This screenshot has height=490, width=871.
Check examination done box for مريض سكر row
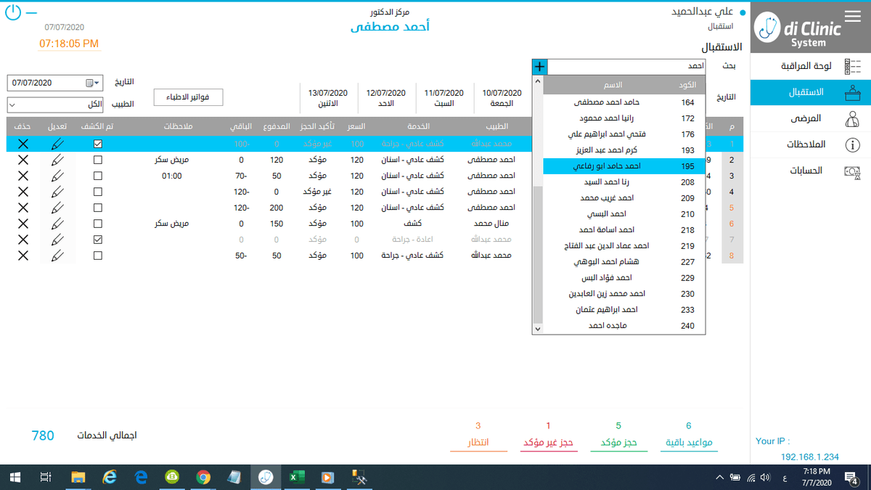point(98,160)
